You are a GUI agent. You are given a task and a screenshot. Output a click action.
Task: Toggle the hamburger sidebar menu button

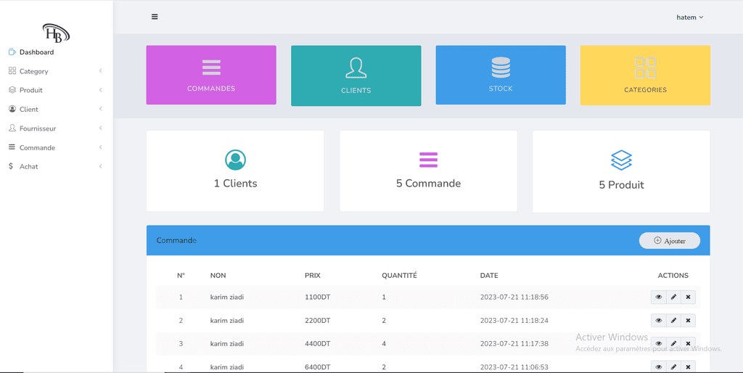(x=155, y=17)
